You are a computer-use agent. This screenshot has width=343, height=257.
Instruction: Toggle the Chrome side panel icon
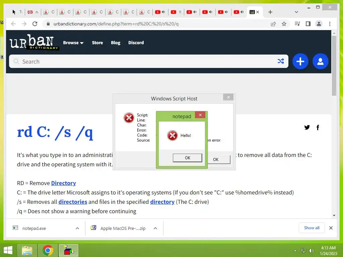click(308, 24)
